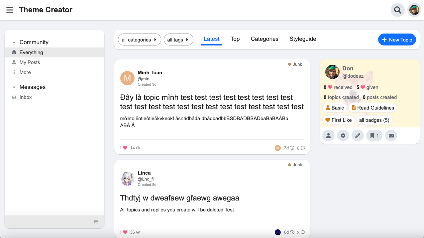
Task: Open drafts using the pencil icon
Action: [358, 135]
